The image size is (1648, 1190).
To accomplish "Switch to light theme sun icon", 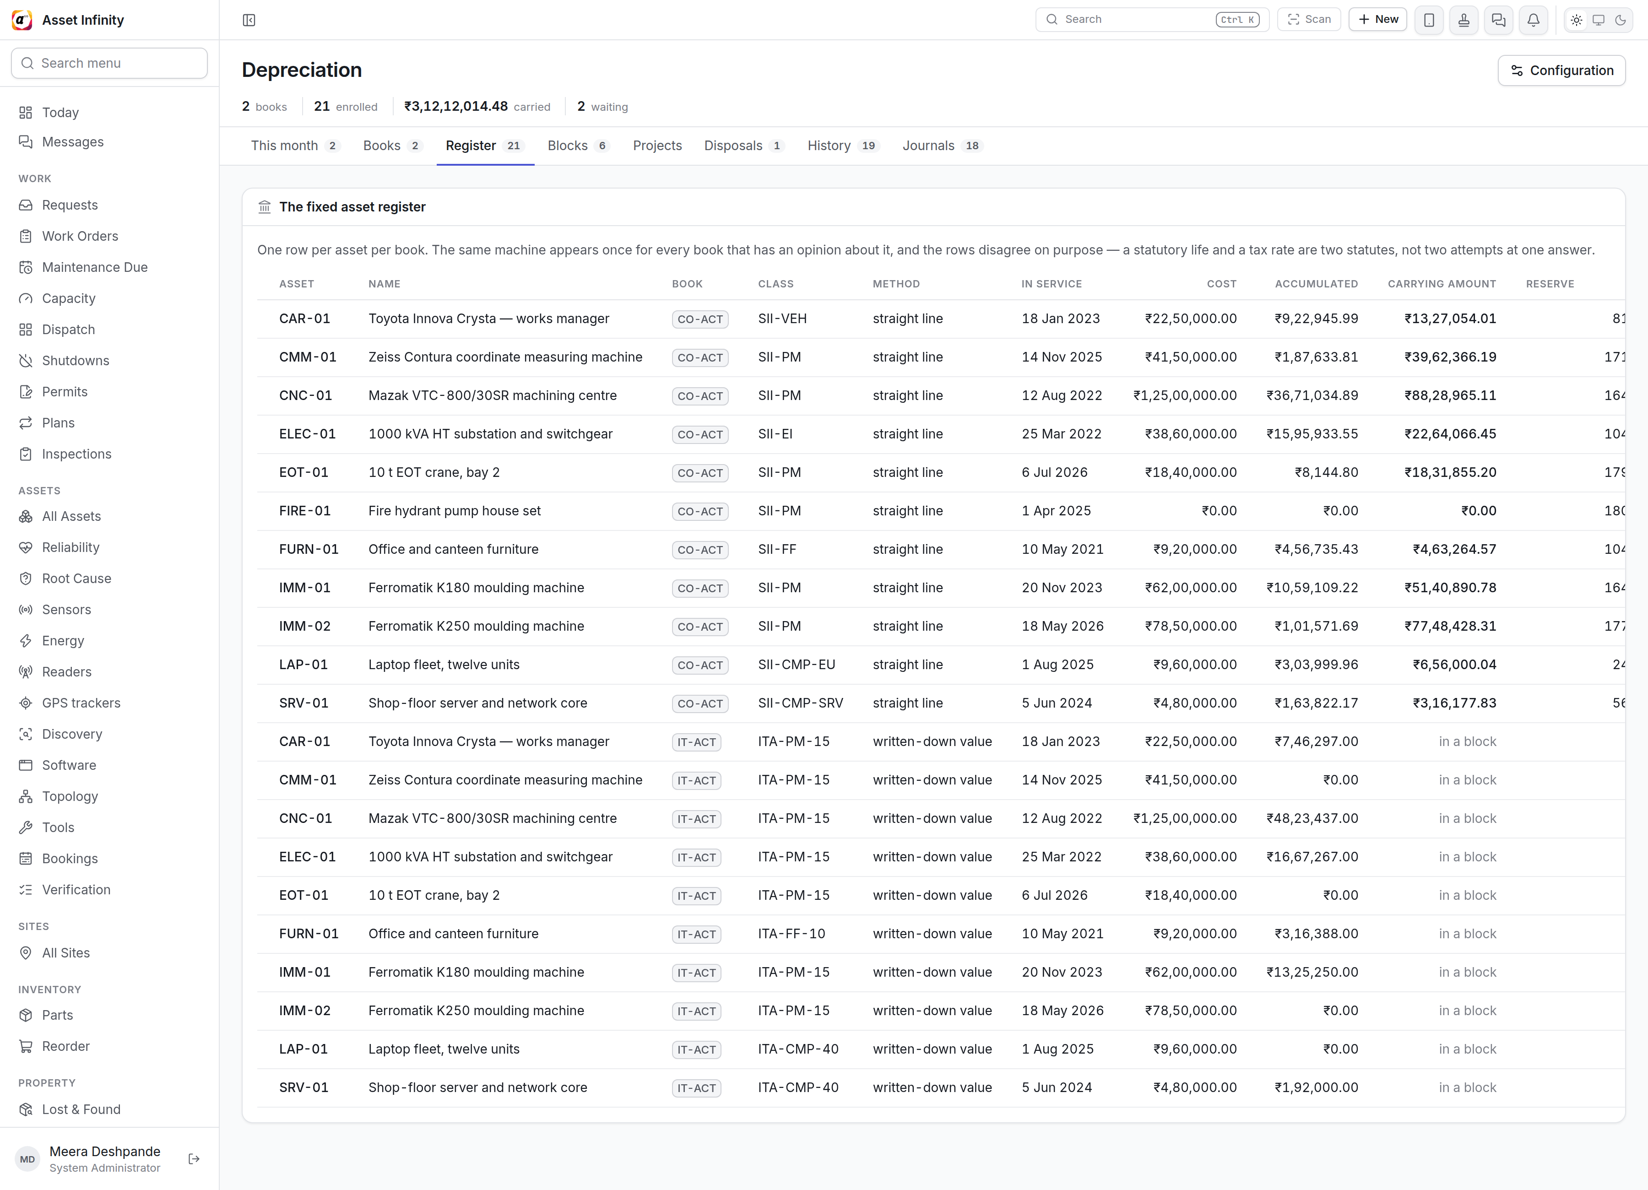I will [x=1576, y=20].
